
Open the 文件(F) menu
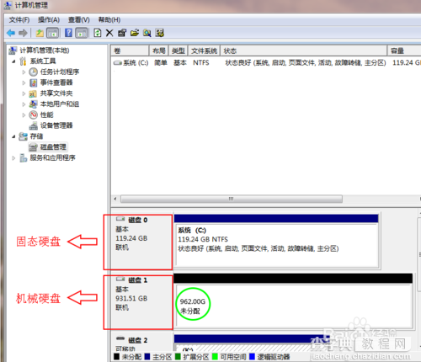19,20
